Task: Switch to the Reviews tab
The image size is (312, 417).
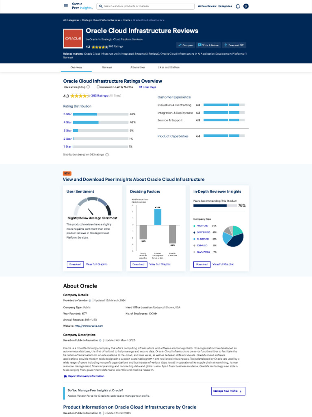Action: coord(107,68)
